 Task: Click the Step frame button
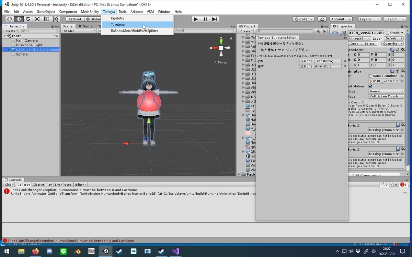tap(214, 19)
